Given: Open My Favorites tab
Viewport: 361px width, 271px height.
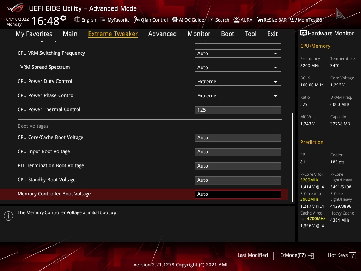Looking at the screenshot, I should 34,34.
